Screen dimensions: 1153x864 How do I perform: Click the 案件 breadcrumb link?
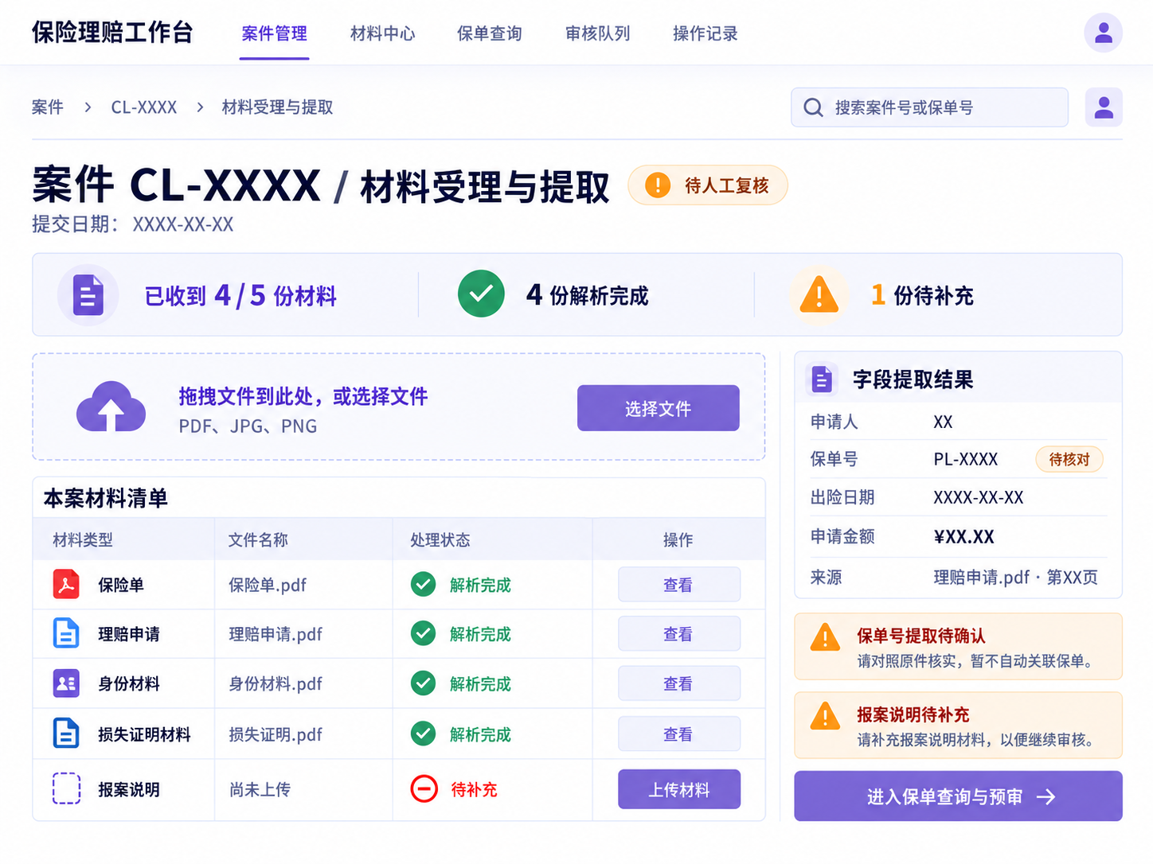click(48, 107)
